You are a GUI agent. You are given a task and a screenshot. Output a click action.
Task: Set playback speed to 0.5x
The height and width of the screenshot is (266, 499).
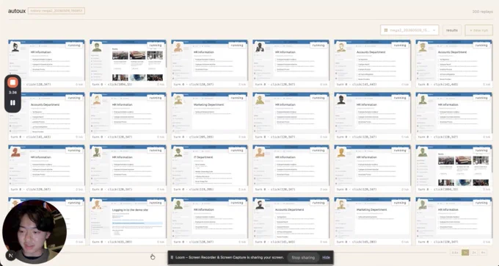coord(455,253)
